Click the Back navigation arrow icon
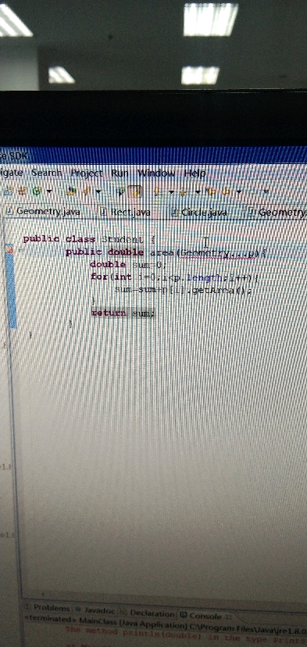Screen dimensions: 307x647 click(x=226, y=191)
